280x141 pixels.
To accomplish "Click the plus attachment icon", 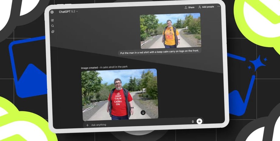I will (x=87, y=125).
